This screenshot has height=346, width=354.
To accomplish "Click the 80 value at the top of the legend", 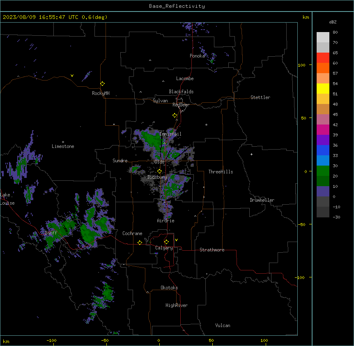I will point(335,32).
